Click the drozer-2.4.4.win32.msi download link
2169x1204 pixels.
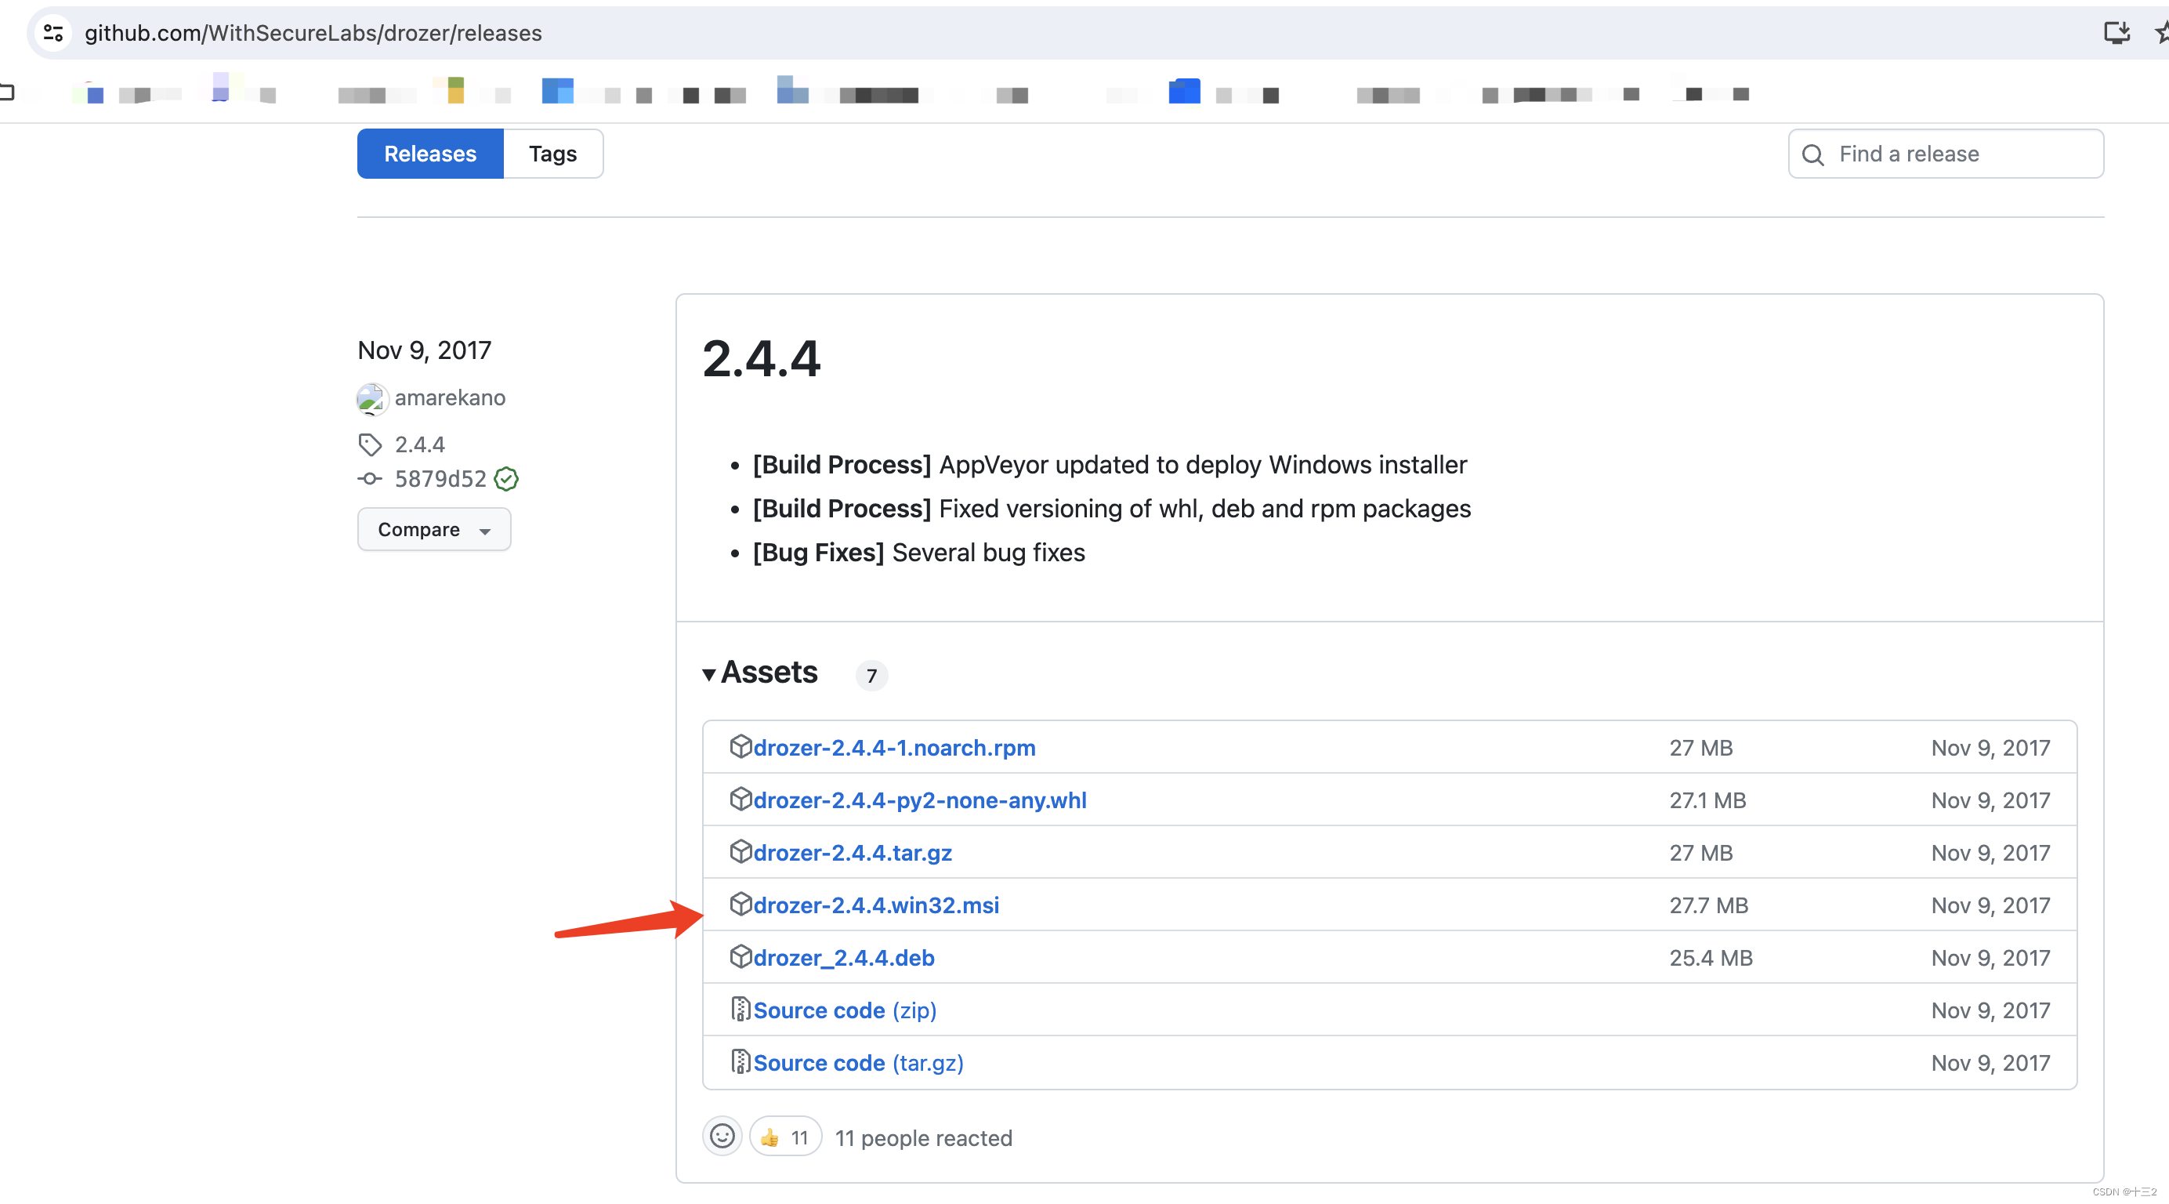pyautogui.click(x=874, y=905)
